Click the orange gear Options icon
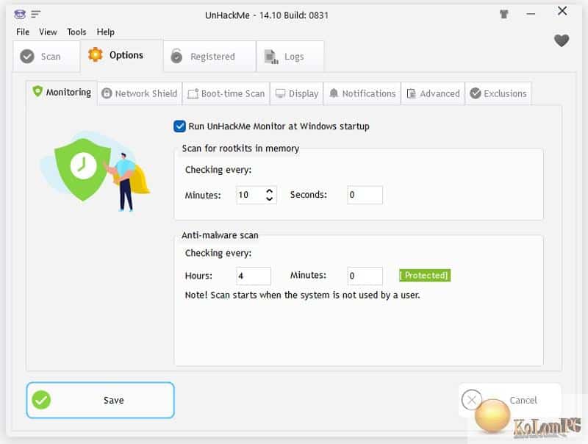Image resolution: width=588 pixels, height=444 pixels. pyautogui.click(x=96, y=54)
